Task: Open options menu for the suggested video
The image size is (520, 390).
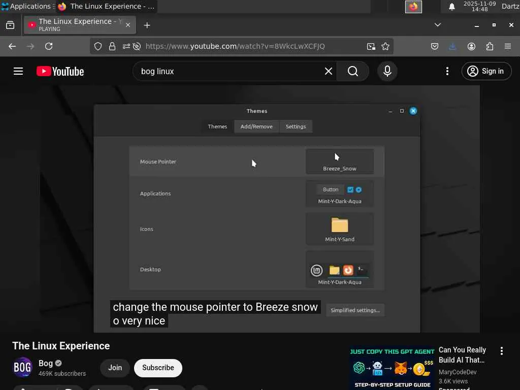Action: [501, 351]
